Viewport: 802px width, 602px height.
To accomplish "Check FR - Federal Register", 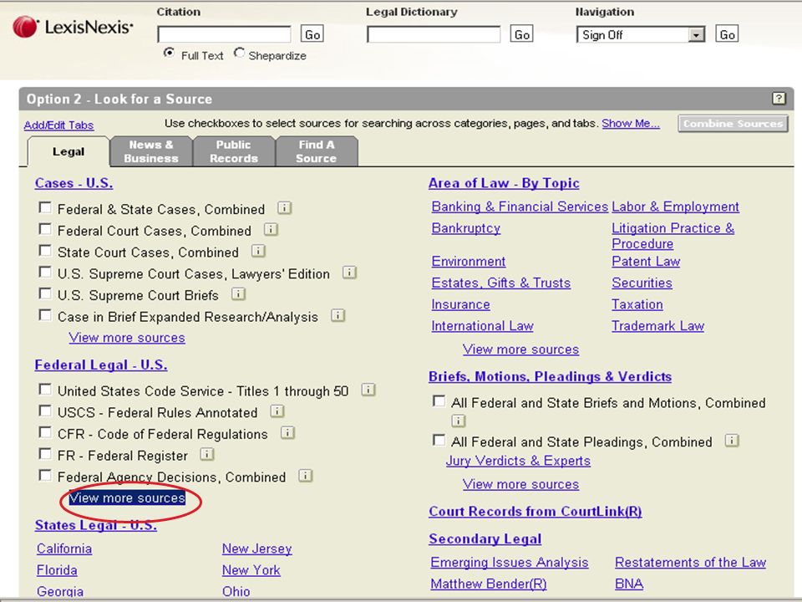I will 45,454.
